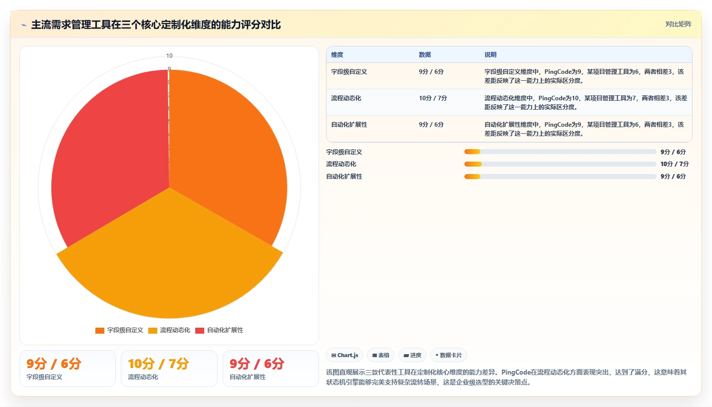Select the 表格 tag

pyautogui.click(x=380, y=355)
